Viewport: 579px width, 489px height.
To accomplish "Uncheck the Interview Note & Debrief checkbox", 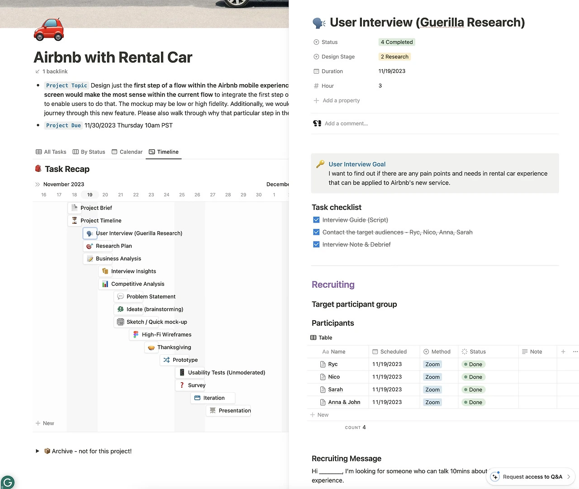I will 316,244.
